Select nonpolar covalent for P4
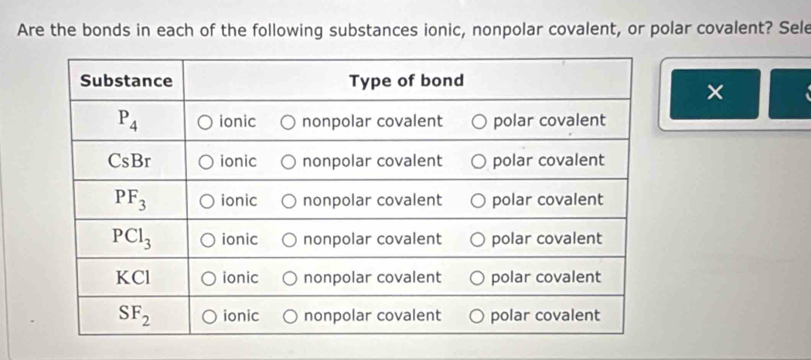Image resolution: width=811 pixels, height=360 pixels. (288, 121)
